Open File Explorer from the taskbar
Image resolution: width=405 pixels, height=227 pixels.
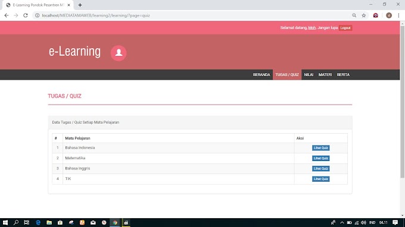(49, 223)
